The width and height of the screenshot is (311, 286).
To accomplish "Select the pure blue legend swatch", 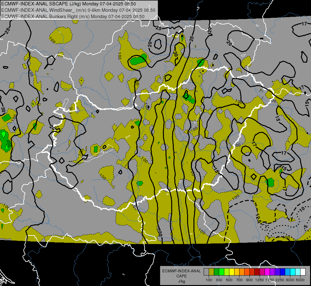I will tap(283, 272).
